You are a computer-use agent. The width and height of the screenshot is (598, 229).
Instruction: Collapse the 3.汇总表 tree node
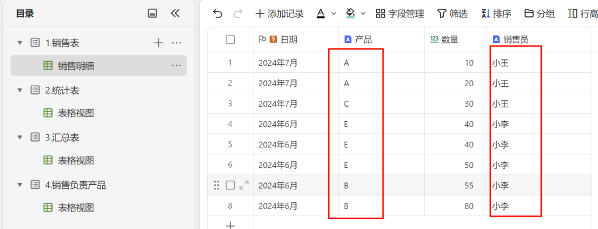20,138
